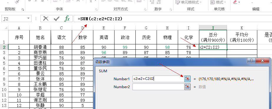Click the 政治 header cell
Screen dimensions: 272x109
point(125,37)
